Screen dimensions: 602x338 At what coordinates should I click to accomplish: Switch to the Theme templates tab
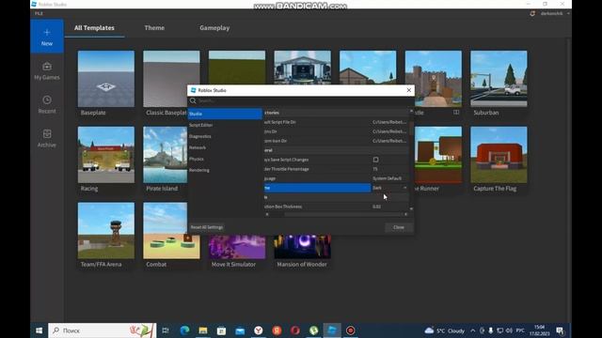coord(154,28)
